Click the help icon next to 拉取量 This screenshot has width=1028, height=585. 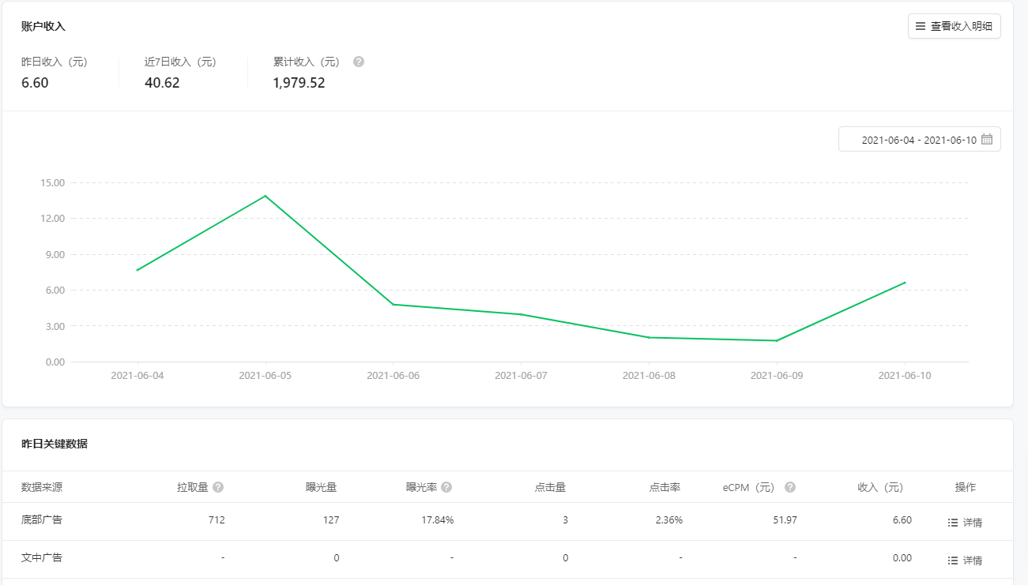tap(218, 487)
